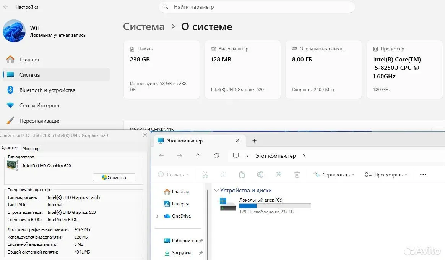Select the 'Этот компьютер' Explorer tab
The height and width of the screenshot is (260, 445).
click(x=199, y=140)
